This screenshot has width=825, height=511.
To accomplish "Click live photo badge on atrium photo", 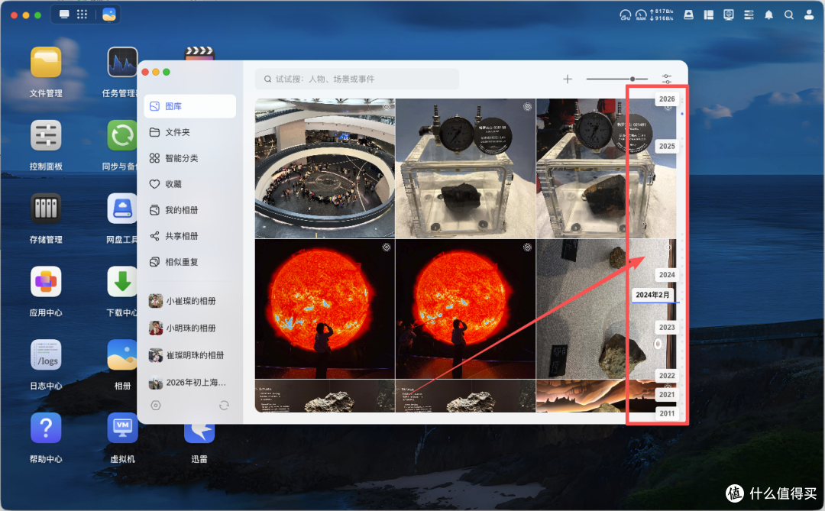I will [x=387, y=107].
